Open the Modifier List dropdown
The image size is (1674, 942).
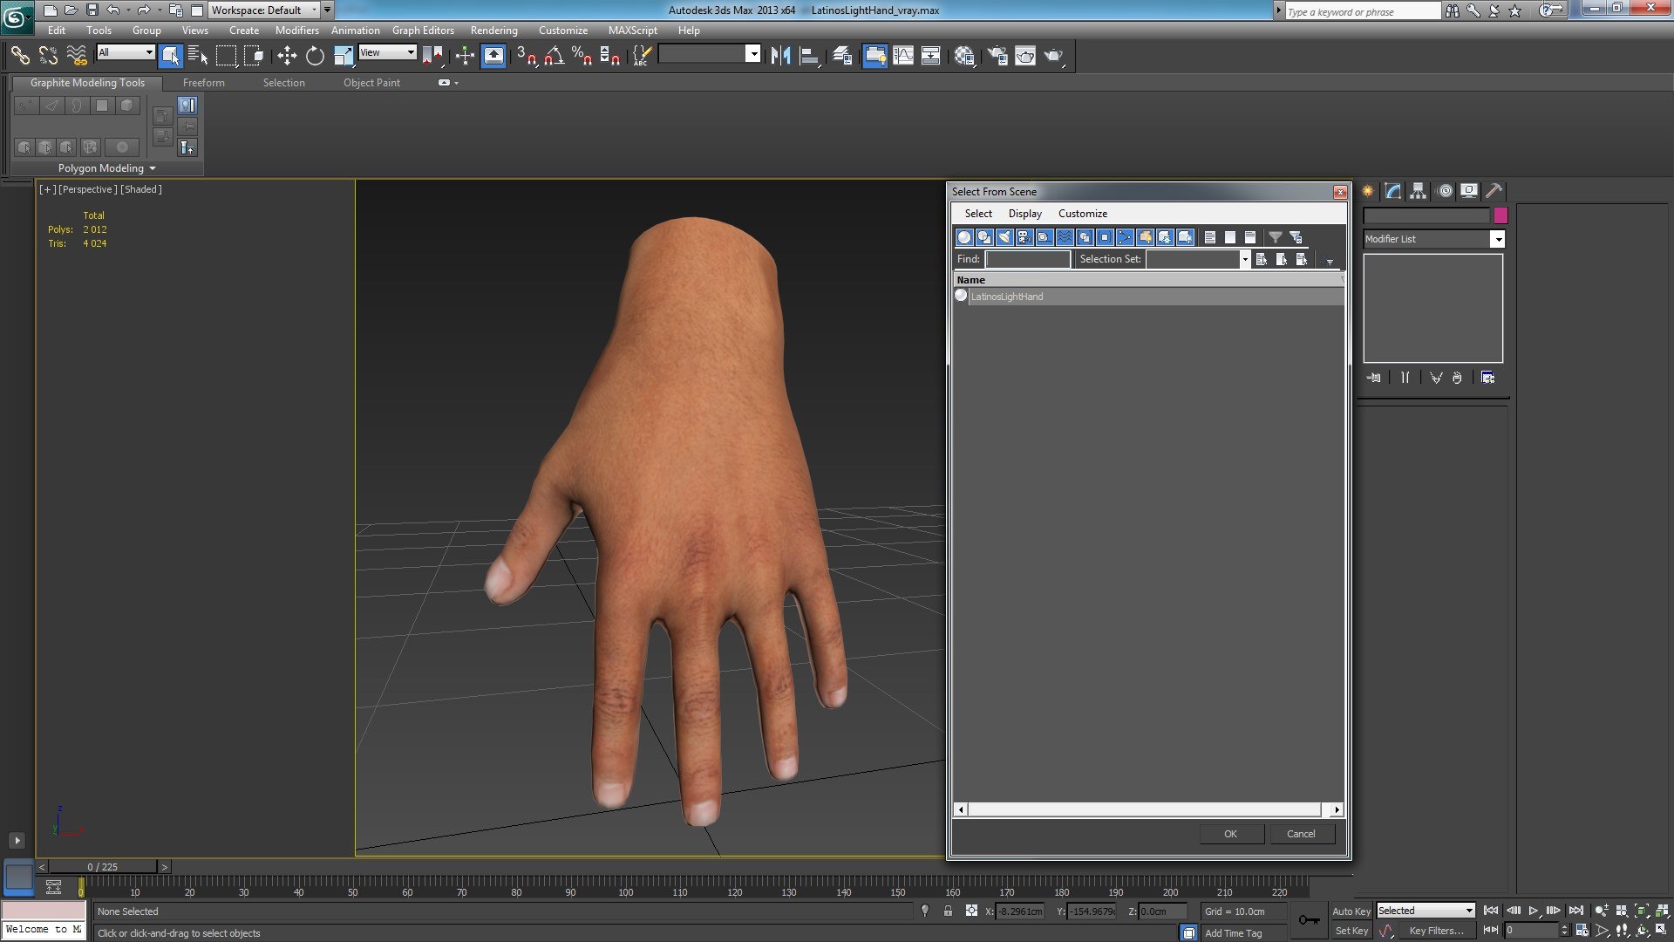click(x=1497, y=239)
